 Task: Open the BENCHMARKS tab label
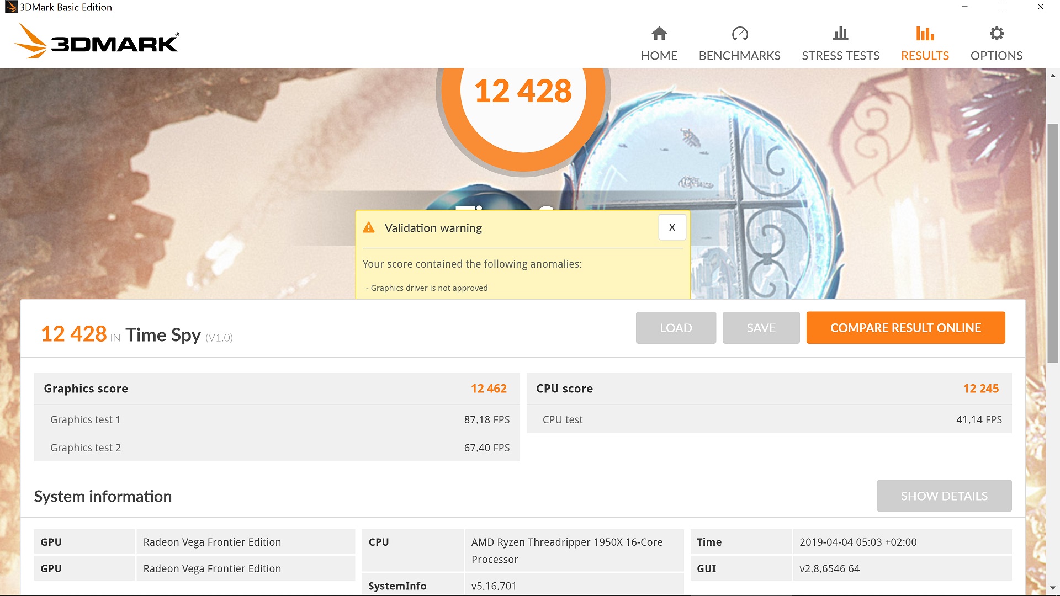tap(740, 56)
